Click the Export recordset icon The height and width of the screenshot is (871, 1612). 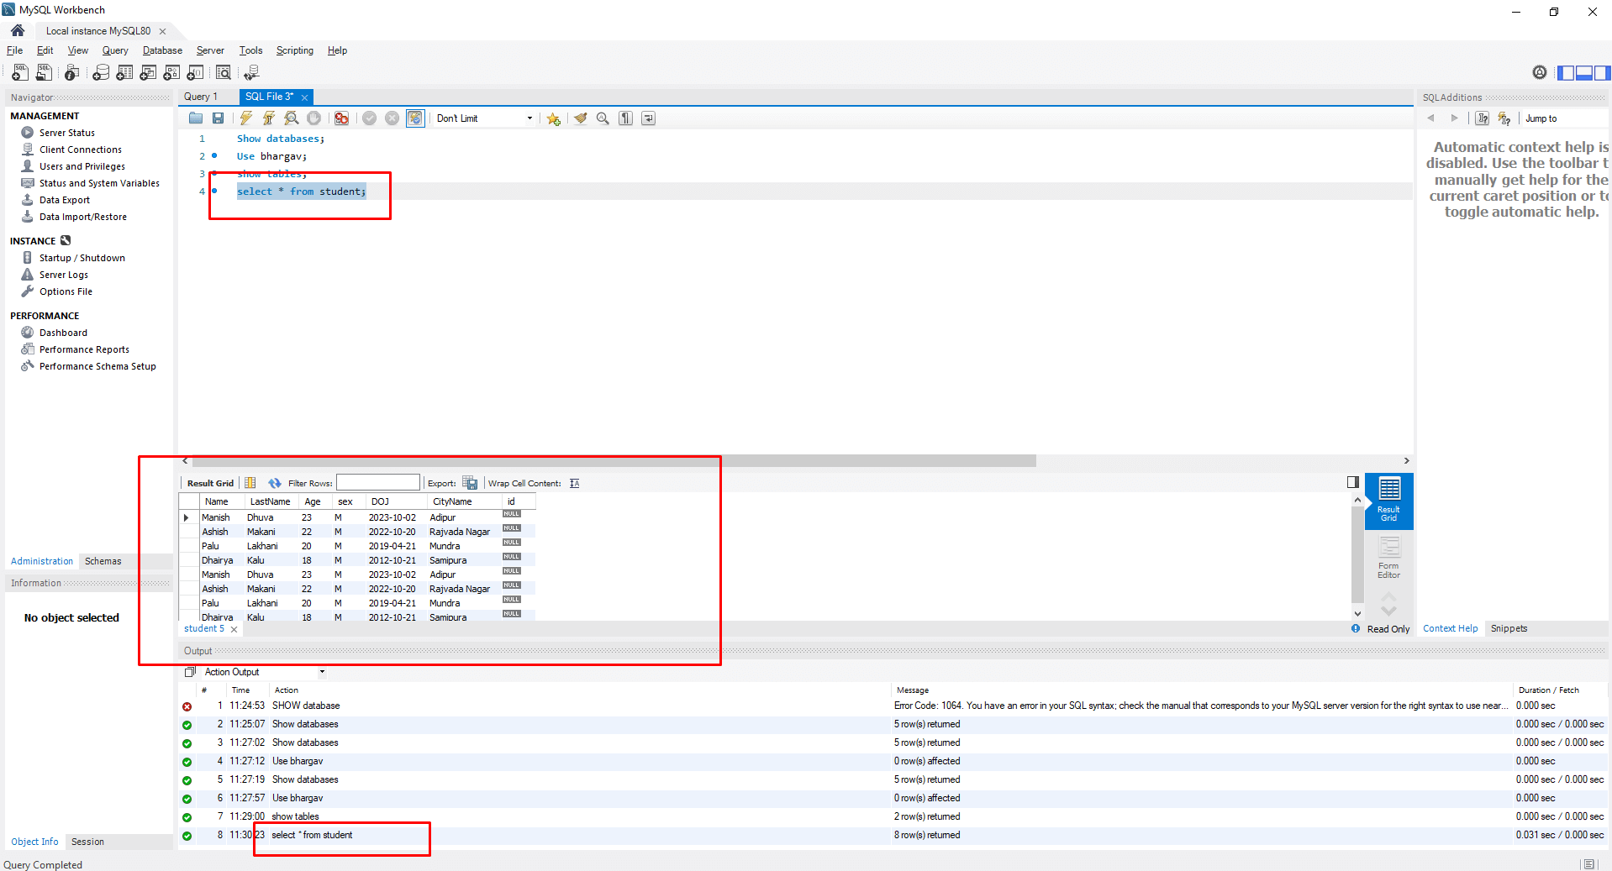coord(471,483)
